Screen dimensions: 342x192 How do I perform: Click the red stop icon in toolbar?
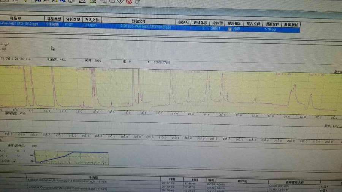pyautogui.click(x=129, y=2)
